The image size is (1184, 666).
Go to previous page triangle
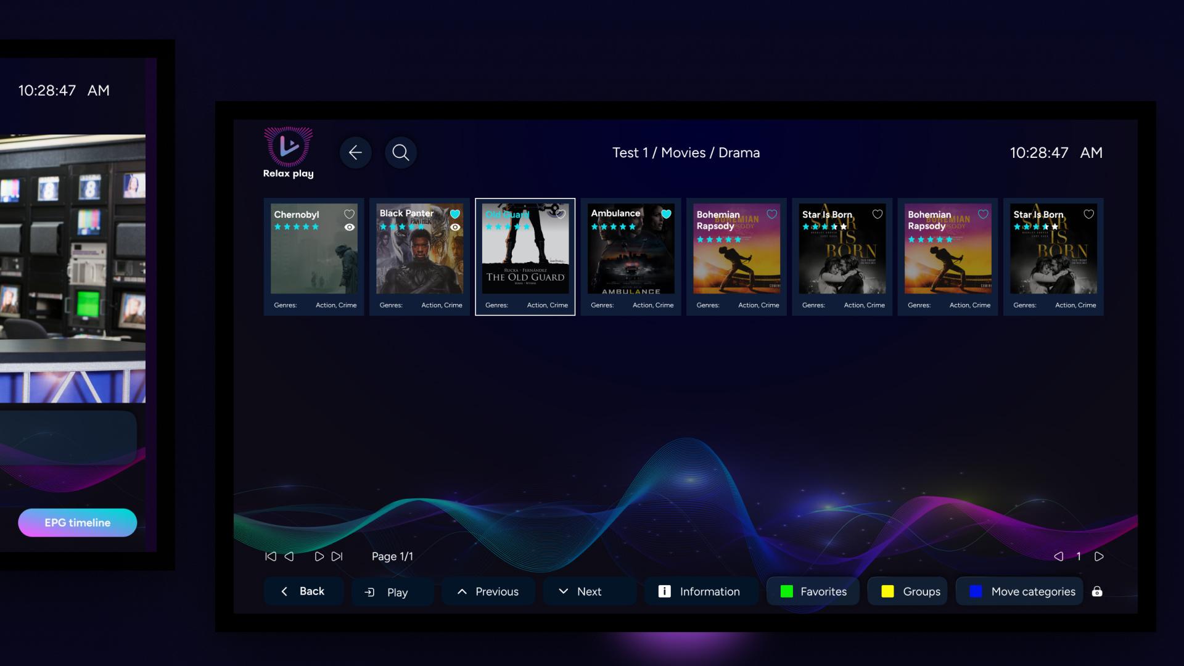(x=289, y=556)
